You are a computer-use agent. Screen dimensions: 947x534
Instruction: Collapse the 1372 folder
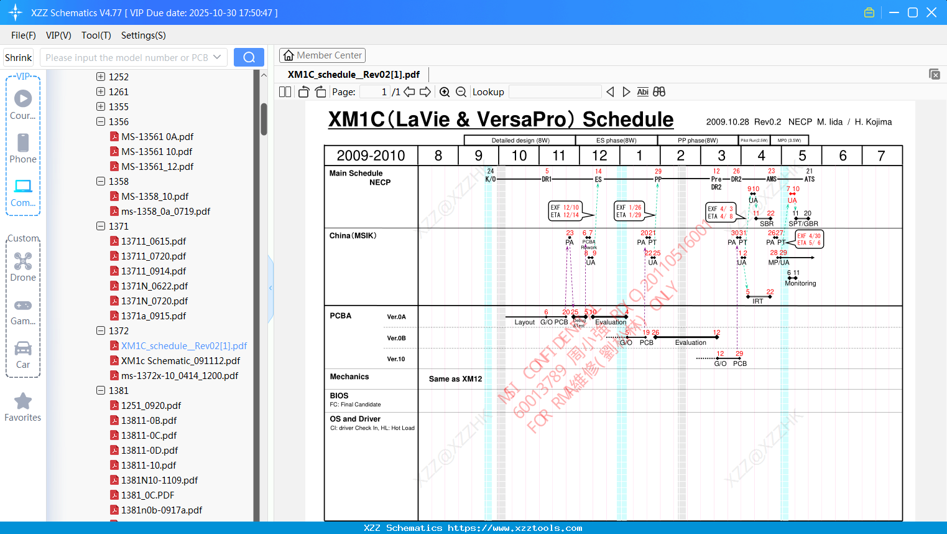(101, 330)
